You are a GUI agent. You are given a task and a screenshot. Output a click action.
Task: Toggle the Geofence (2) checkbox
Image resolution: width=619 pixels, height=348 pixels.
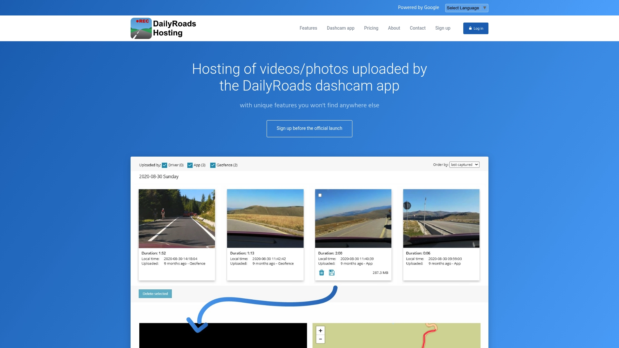click(213, 165)
